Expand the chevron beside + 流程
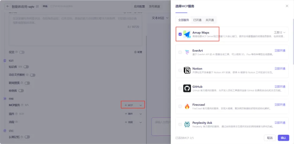 pyautogui.click(x=141, y=123)
